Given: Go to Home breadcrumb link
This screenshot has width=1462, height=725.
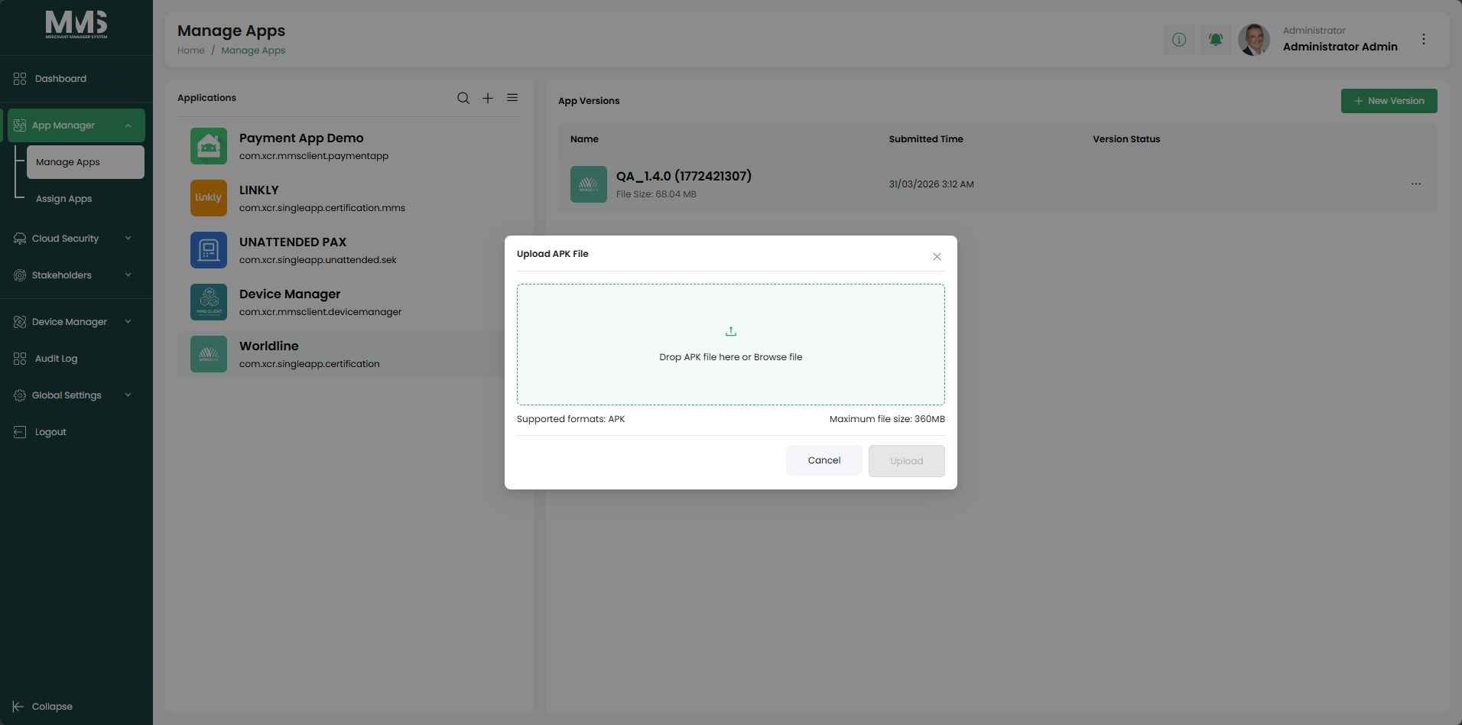Looking at the screenshot, I should (x=191, y=50).
